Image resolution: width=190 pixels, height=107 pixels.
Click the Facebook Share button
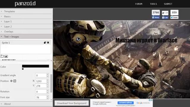[156, 18]
